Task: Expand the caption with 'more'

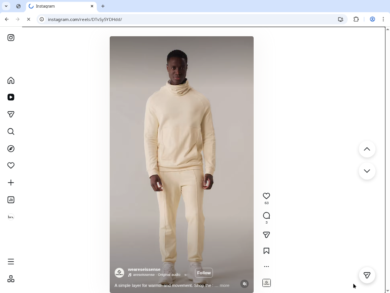Action: point(224,285)
